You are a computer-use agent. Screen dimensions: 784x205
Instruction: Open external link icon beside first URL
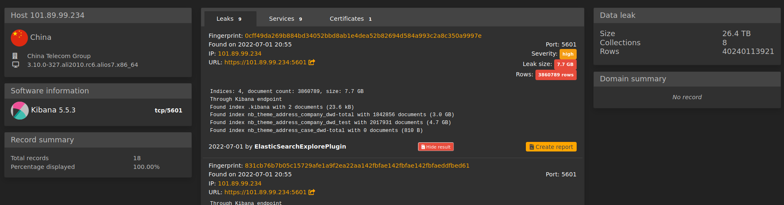(x=311, y=62)
